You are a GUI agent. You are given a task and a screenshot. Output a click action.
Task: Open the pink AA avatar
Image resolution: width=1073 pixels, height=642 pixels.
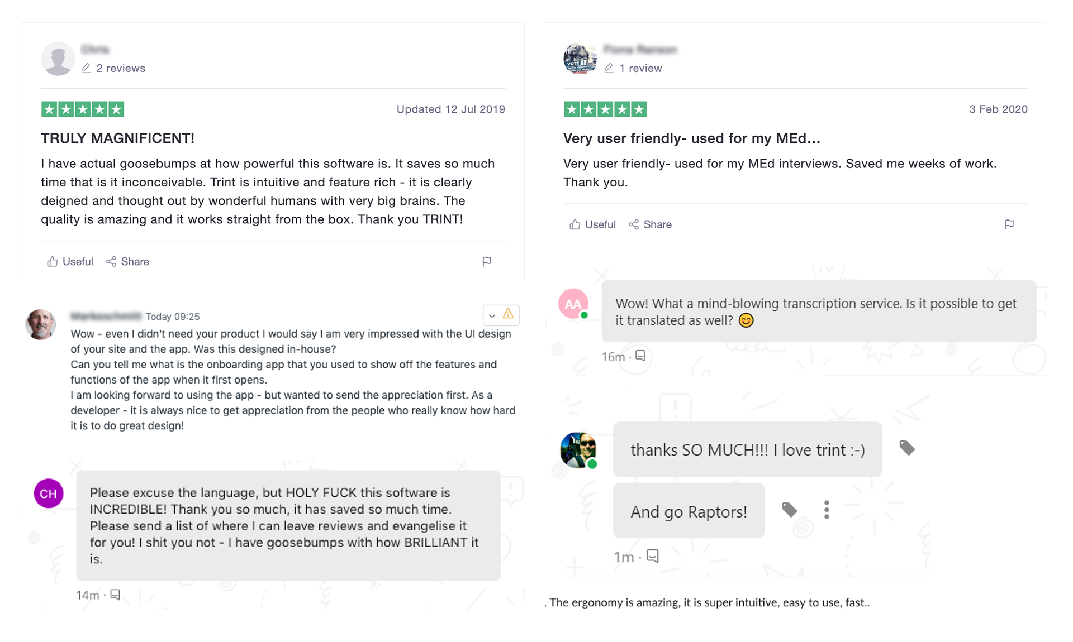click(x=573, y=304)
